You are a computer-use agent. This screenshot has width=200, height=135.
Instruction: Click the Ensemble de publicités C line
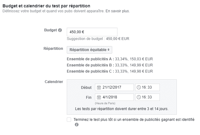109,71
